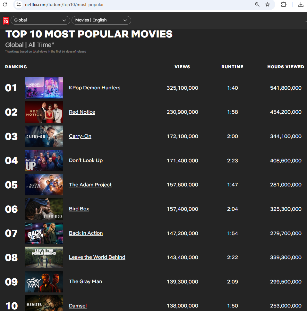Click the Don't Look Up poster thumbnail
Screen dimensions: 307x311
pos(44,160)
